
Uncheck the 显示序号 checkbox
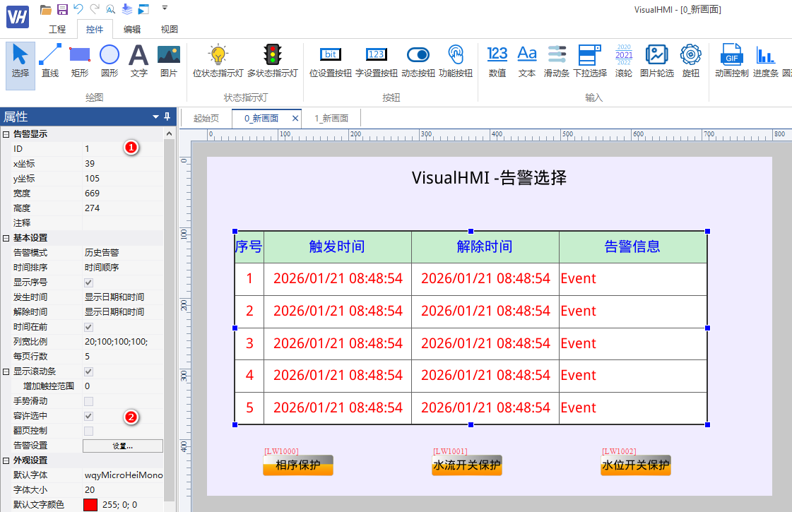88,282
